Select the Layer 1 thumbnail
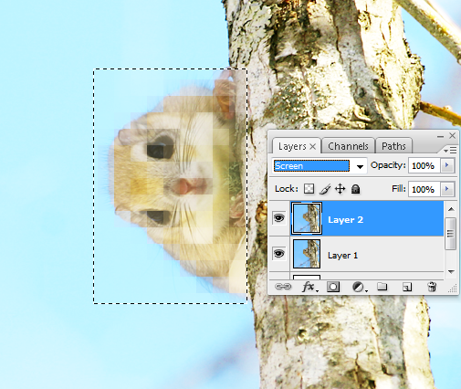Image resolution: width=461 pixels, height=389 pixels. [307, 254]
